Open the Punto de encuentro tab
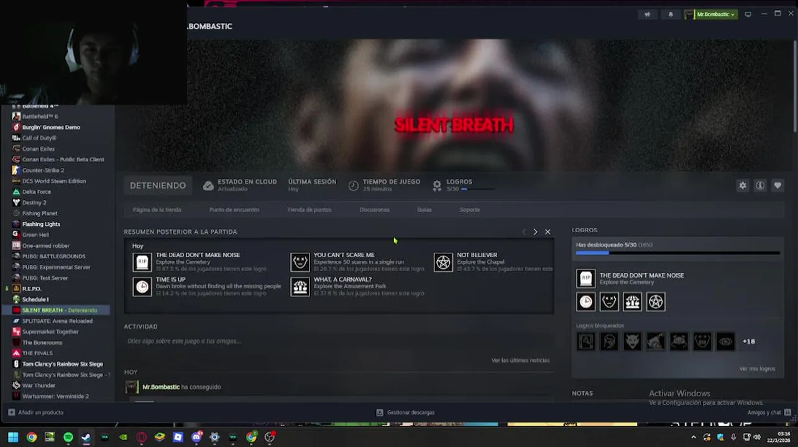798x447 pixels. tap(234, 210)
